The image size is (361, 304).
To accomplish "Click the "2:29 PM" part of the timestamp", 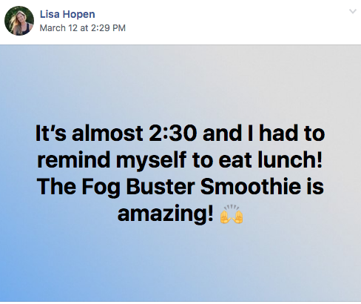I will coord(108,27).
